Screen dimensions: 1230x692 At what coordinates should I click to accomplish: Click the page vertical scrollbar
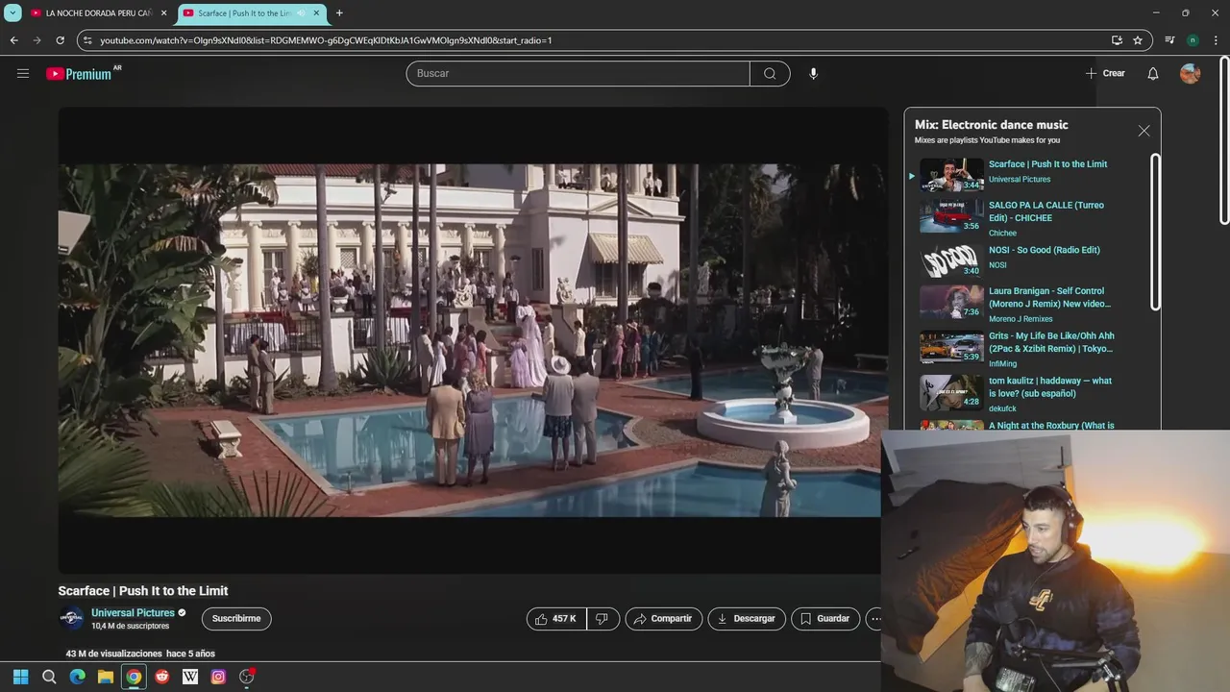point(1224,141)
